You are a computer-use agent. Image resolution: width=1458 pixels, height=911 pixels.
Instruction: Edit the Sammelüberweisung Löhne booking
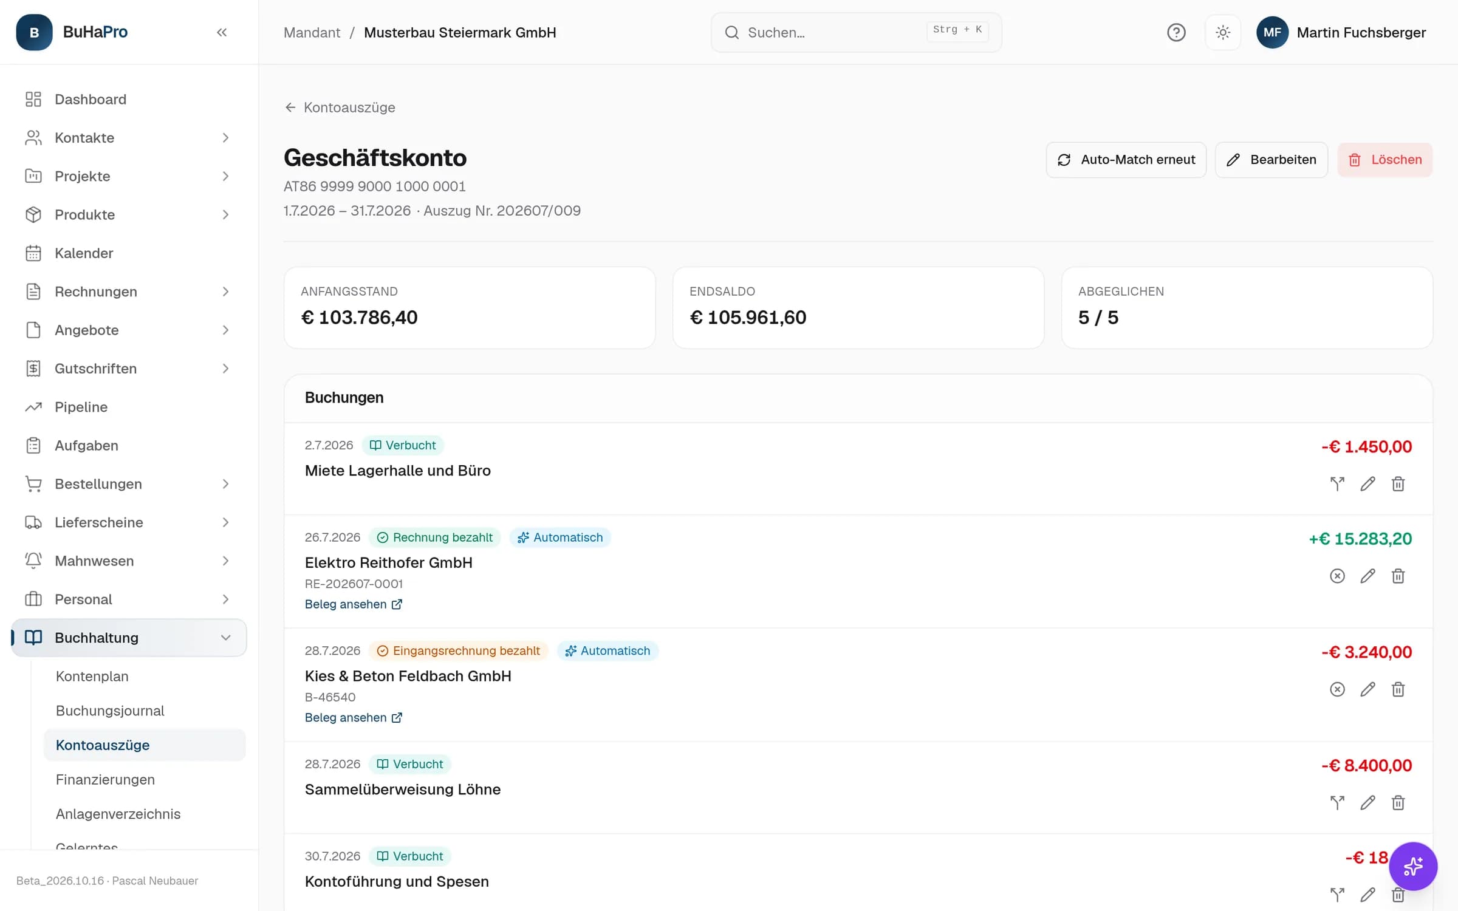[1367, 803]
